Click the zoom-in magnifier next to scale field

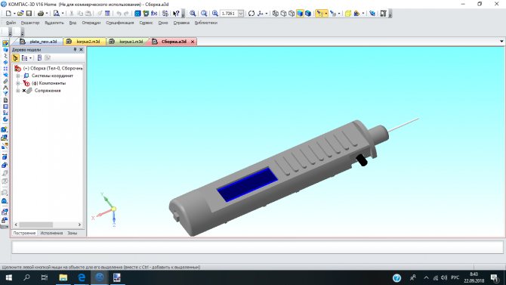[215, 14]
